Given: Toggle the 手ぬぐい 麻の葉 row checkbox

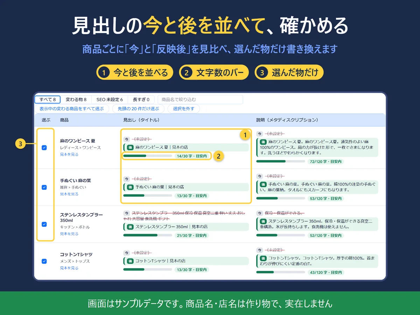Looking at the screenshot, I should pyautogui.click(x=44, y=187).
